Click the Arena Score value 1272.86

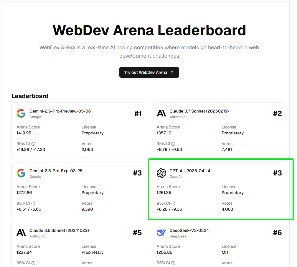tap(24, 193)
